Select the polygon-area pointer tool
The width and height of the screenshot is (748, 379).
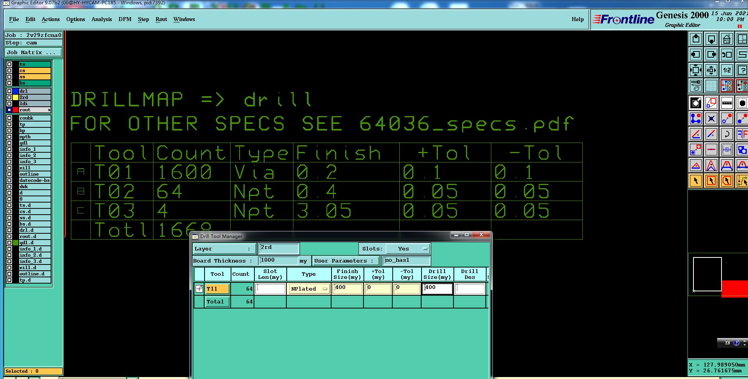click(727, 181)
